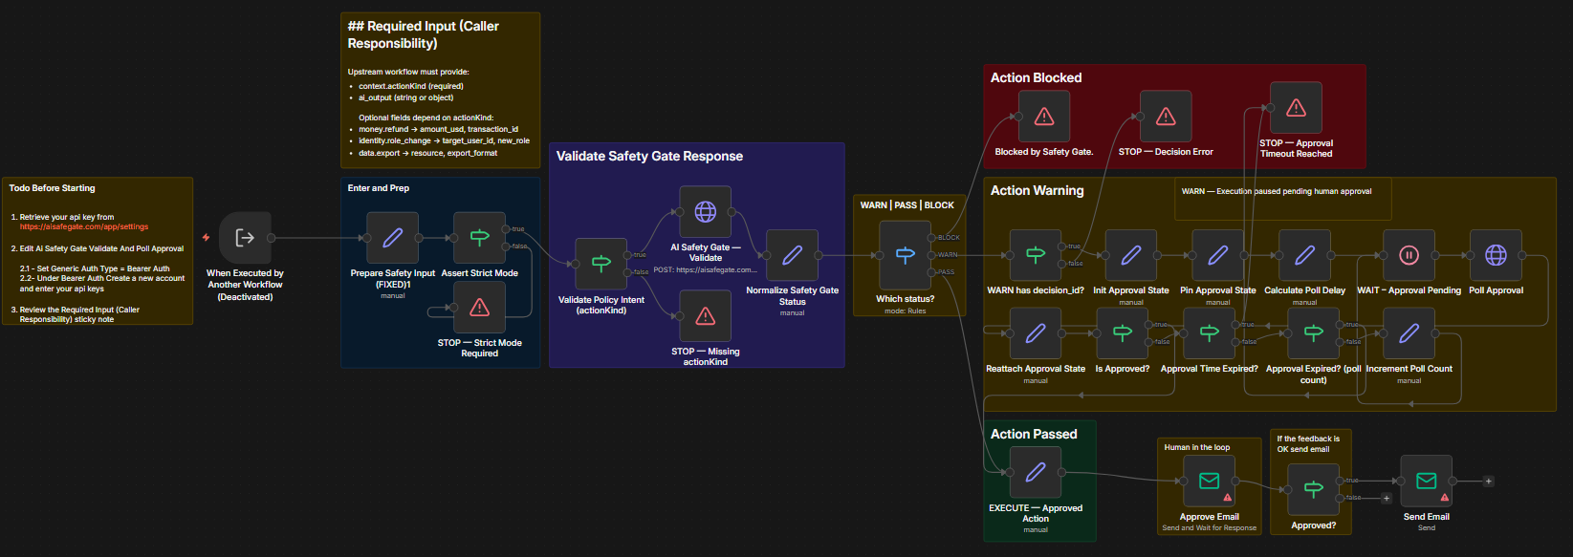Image resolution: width=1573 pixels, height=557 pixels.
Task: Select the 'STOP — Strict Mode Required' error node
Action: pyautogui.click(x=479, y=308)
